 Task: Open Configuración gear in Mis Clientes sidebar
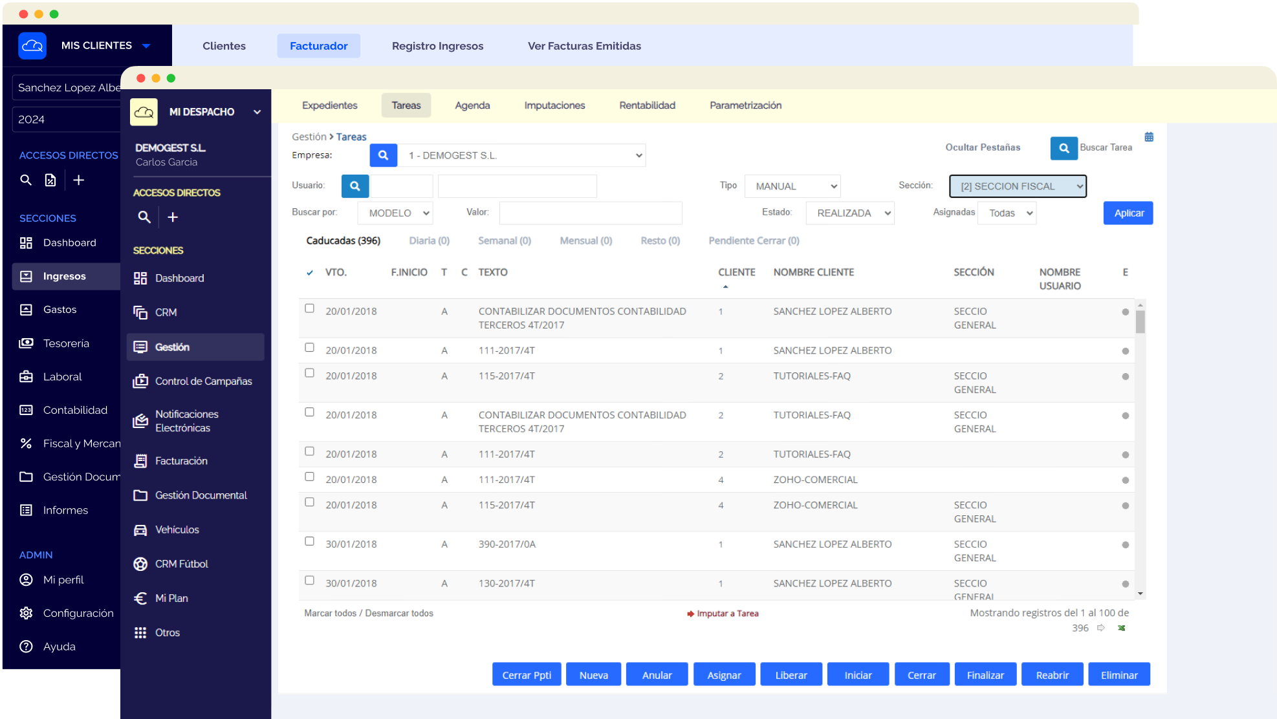click(66, 613)
